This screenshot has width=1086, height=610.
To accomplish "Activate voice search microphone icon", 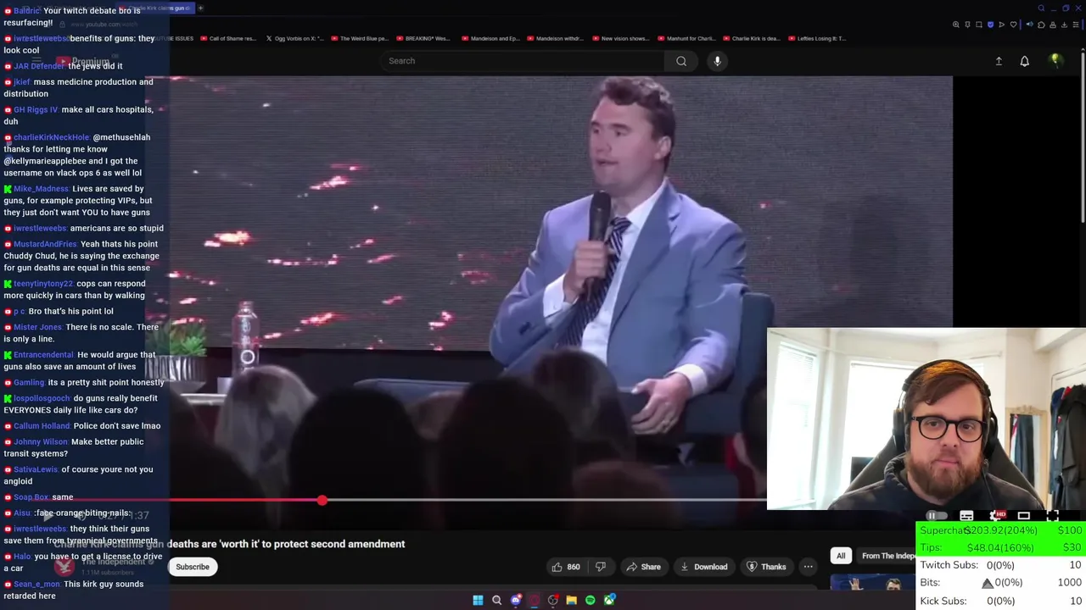I will [x=717, y=61].
